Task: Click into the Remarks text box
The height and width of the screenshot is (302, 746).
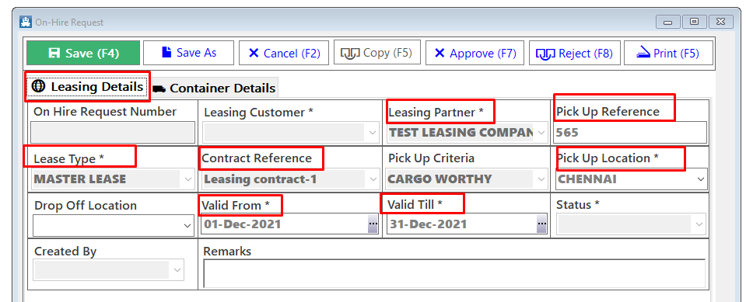Action: click(454, 273)
